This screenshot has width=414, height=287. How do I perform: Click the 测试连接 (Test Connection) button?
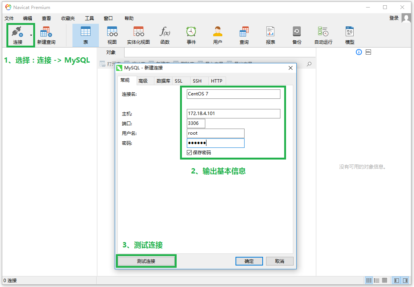tap(146, 261)
